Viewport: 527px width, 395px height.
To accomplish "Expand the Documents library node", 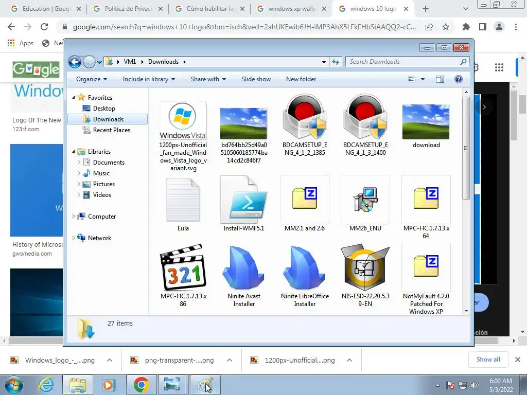I will click(79, 162).
